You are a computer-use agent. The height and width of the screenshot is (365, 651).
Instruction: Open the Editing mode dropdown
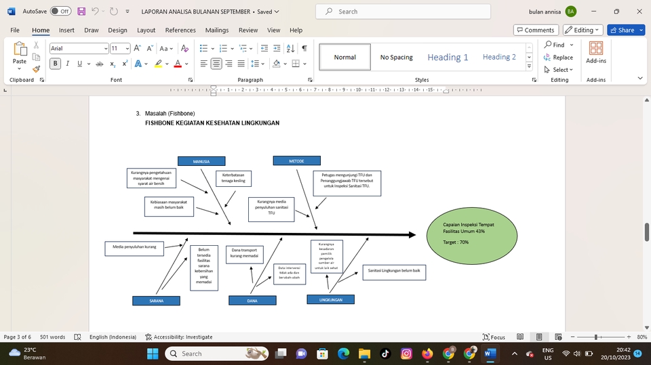[x=583, y=30]
